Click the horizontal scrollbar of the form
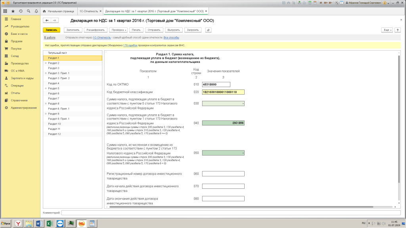The height and width of the screenshot is (228, 406). (x=241, y=207)
